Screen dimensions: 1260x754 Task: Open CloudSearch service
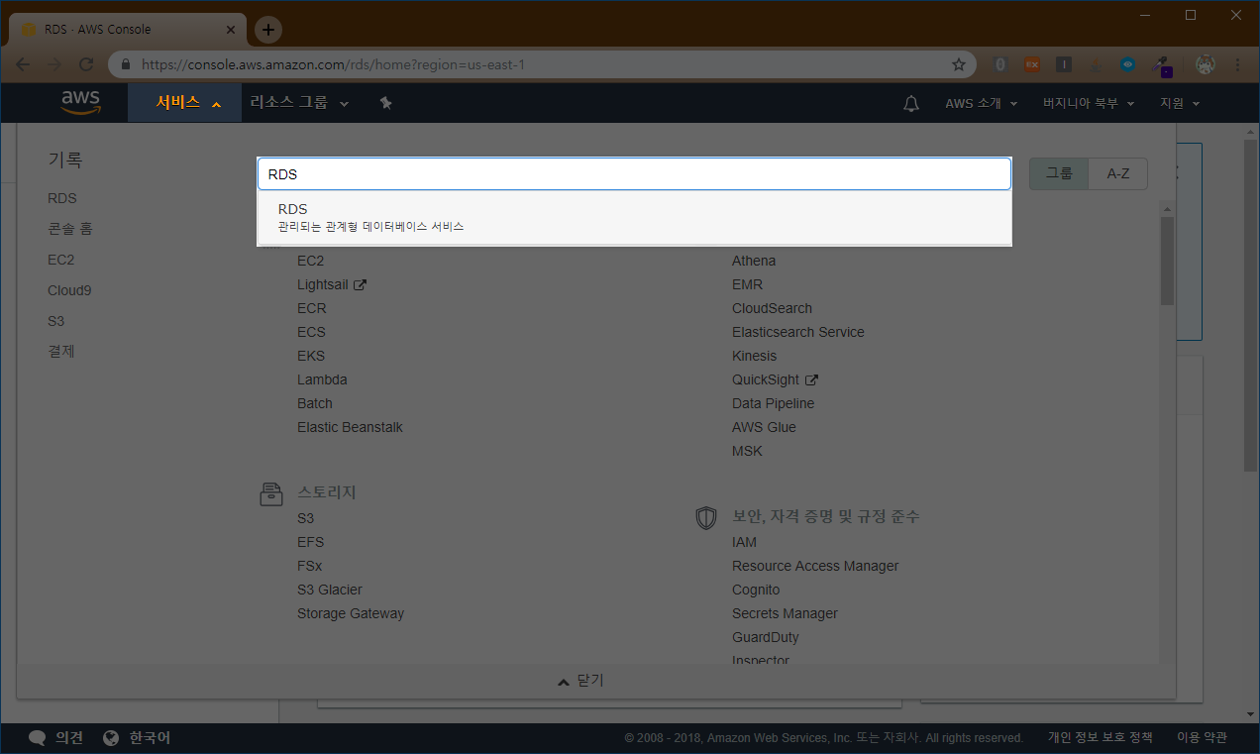click(772, 308)
